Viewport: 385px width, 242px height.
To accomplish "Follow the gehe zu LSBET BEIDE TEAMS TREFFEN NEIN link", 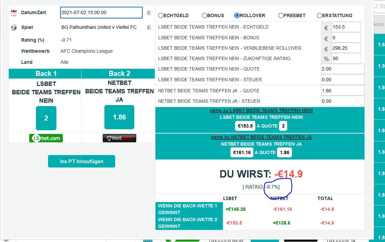I will click(261, 110).
